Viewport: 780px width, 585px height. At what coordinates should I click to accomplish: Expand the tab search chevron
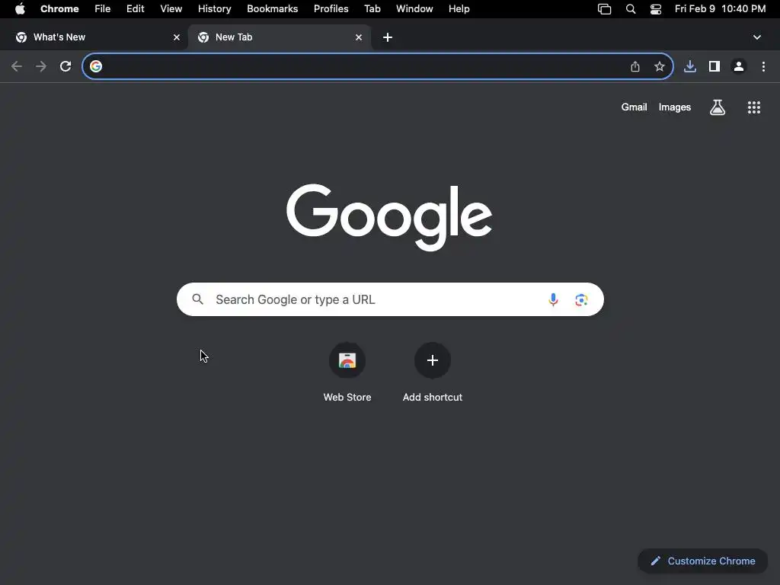757,37
